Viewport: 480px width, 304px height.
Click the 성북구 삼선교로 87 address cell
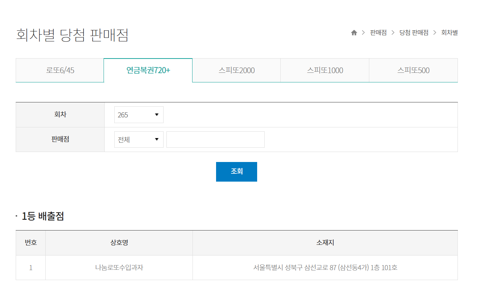point(325,268)
